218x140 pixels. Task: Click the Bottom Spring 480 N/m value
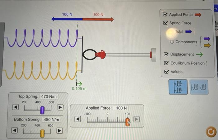51,119
